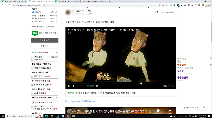The width and height of the screenshot is (212, 118).
Task: Open the 1:1 채팅 button next to author
Action: pyautogui.click(x=88, y=11)
